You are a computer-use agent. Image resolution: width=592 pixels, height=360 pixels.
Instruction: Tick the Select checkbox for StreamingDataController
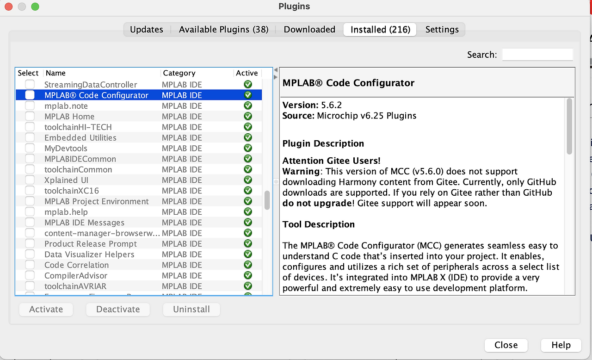[30, 84]
